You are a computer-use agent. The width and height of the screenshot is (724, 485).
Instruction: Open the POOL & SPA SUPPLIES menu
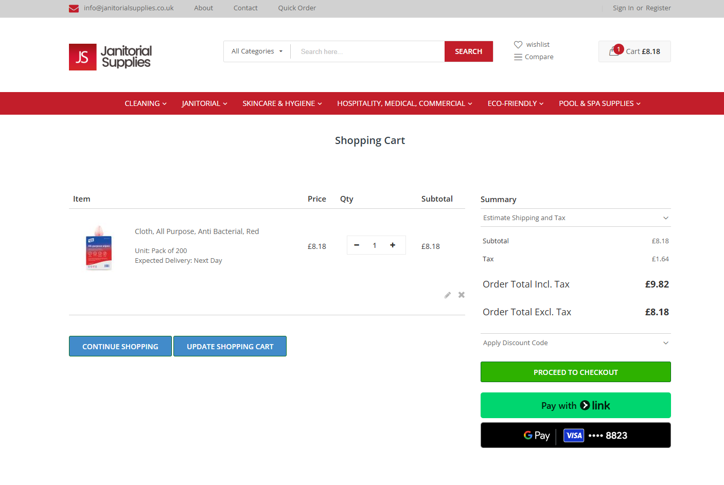(599, 103)
